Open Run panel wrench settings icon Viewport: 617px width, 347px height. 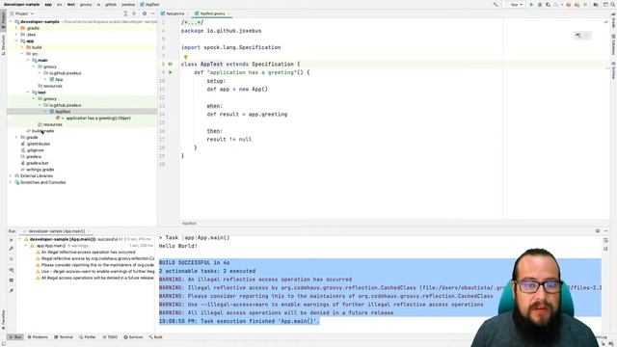click(11, 249)
